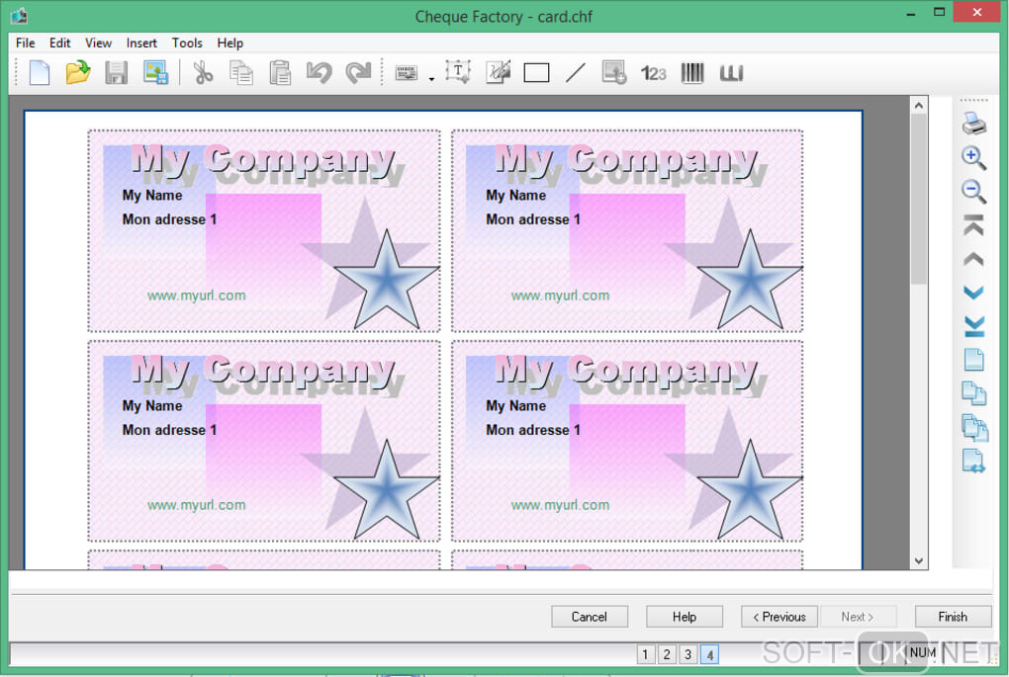This screenshot has width=1009, height=677.
Task: Print using the printer icon in sidebar
Action: click(974, 124)
